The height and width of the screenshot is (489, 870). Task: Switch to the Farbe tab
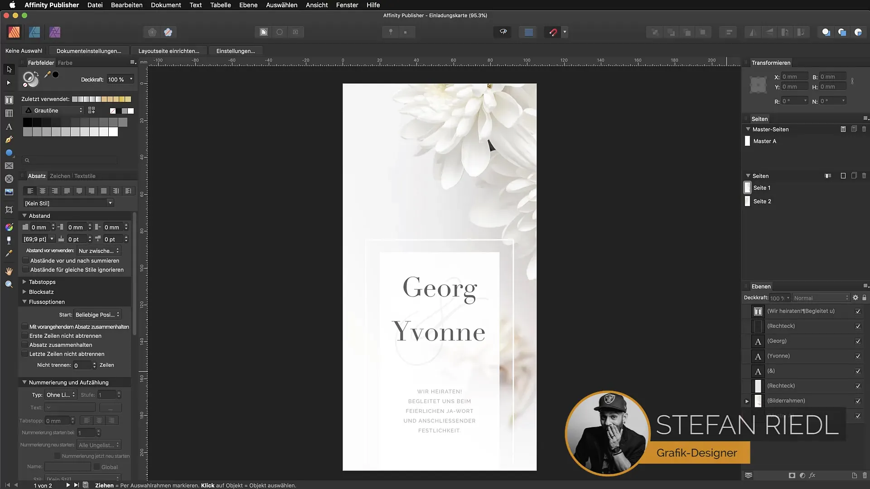65,62
